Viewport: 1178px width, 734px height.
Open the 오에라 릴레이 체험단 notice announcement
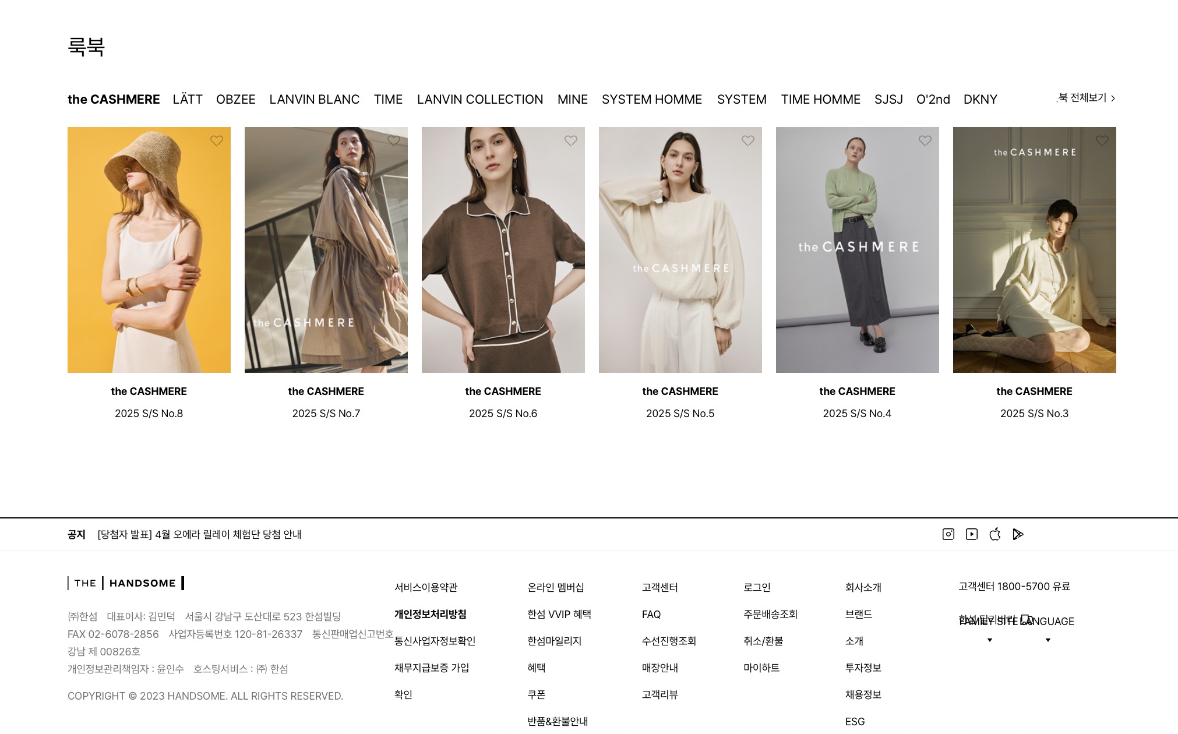(x=199, y=534)
